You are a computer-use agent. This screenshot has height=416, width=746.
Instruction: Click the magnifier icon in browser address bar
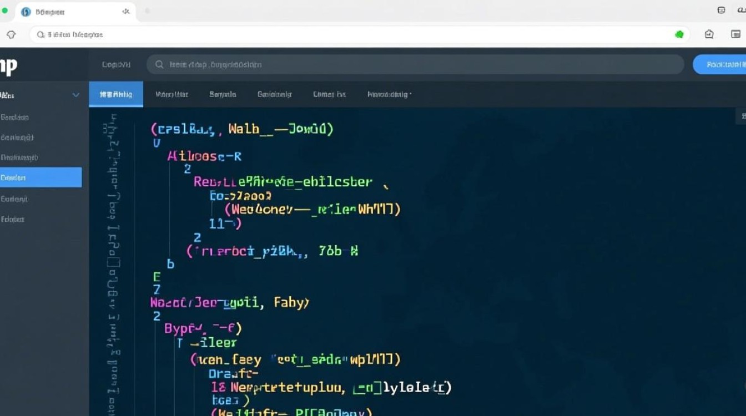[41, 34]
